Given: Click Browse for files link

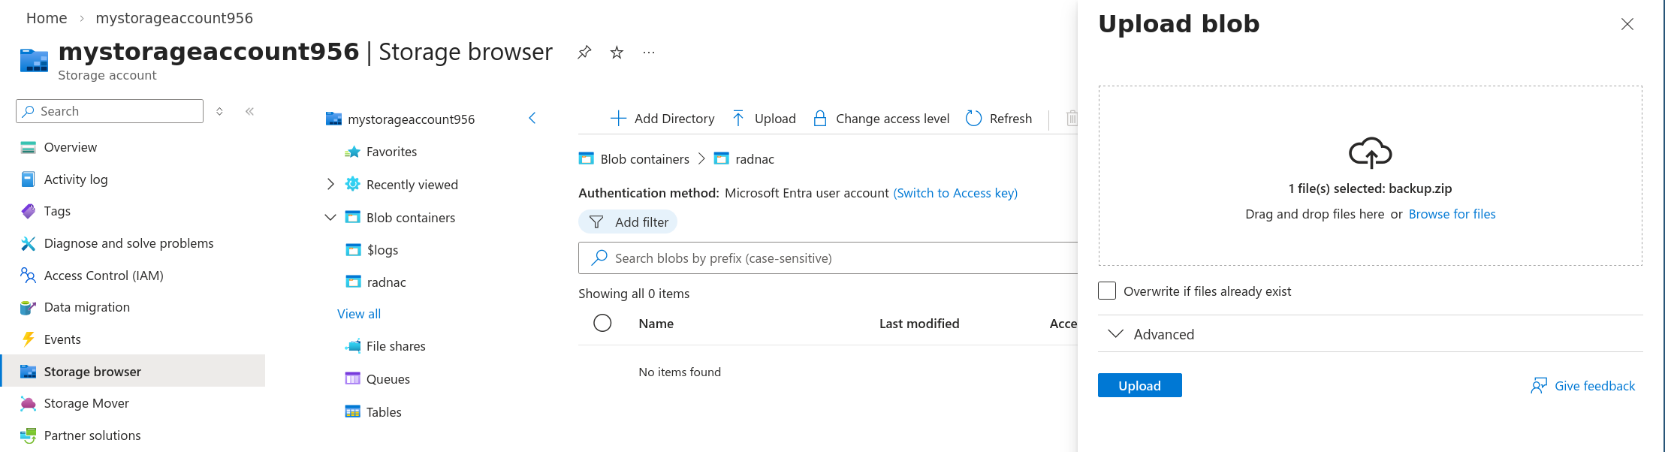Looking at the screenshot, I should coord(1452,214).
